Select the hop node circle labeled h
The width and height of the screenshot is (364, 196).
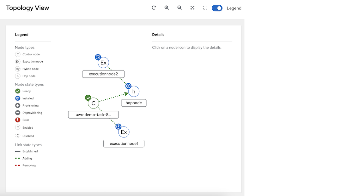(x=134, y=92)
